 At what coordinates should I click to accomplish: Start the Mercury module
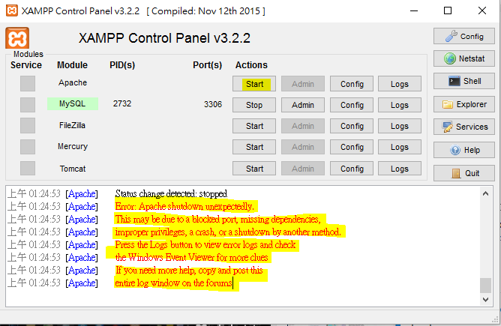click(x=254, y=147)
